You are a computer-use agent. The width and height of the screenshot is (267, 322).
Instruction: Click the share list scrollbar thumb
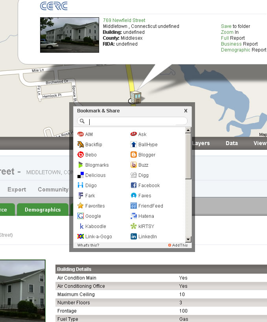[188, 156]
